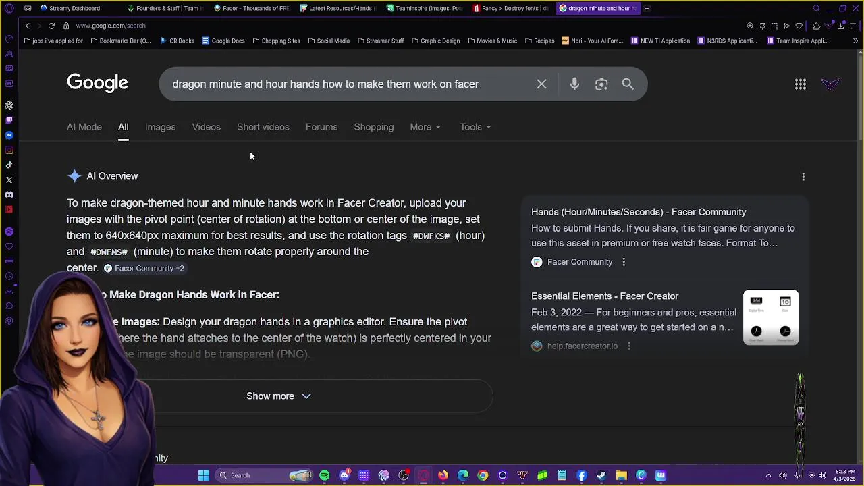Open Twitch in the Opera sidebar
Image resolution: width=864 pixels, height=486 pixels.
tap(9, 120)
